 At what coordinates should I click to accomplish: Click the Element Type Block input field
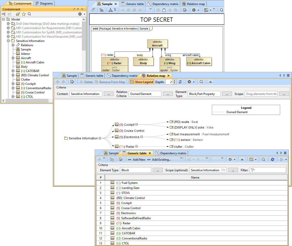[136, 170]
